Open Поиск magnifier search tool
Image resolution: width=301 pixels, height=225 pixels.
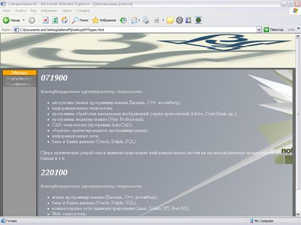(x=80, y=20)
